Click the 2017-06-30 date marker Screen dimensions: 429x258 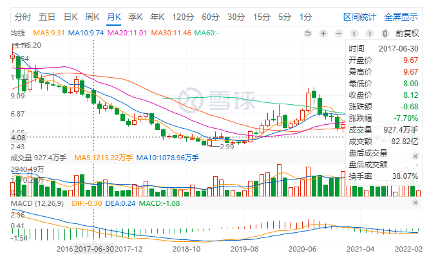94,249
